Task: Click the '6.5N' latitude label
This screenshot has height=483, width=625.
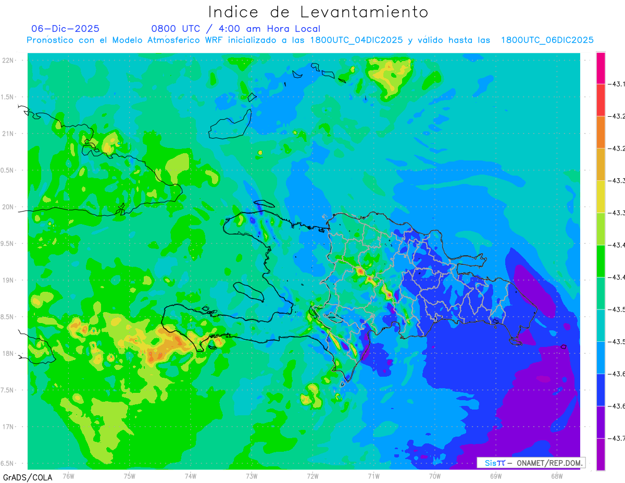Action: [8, 463]
